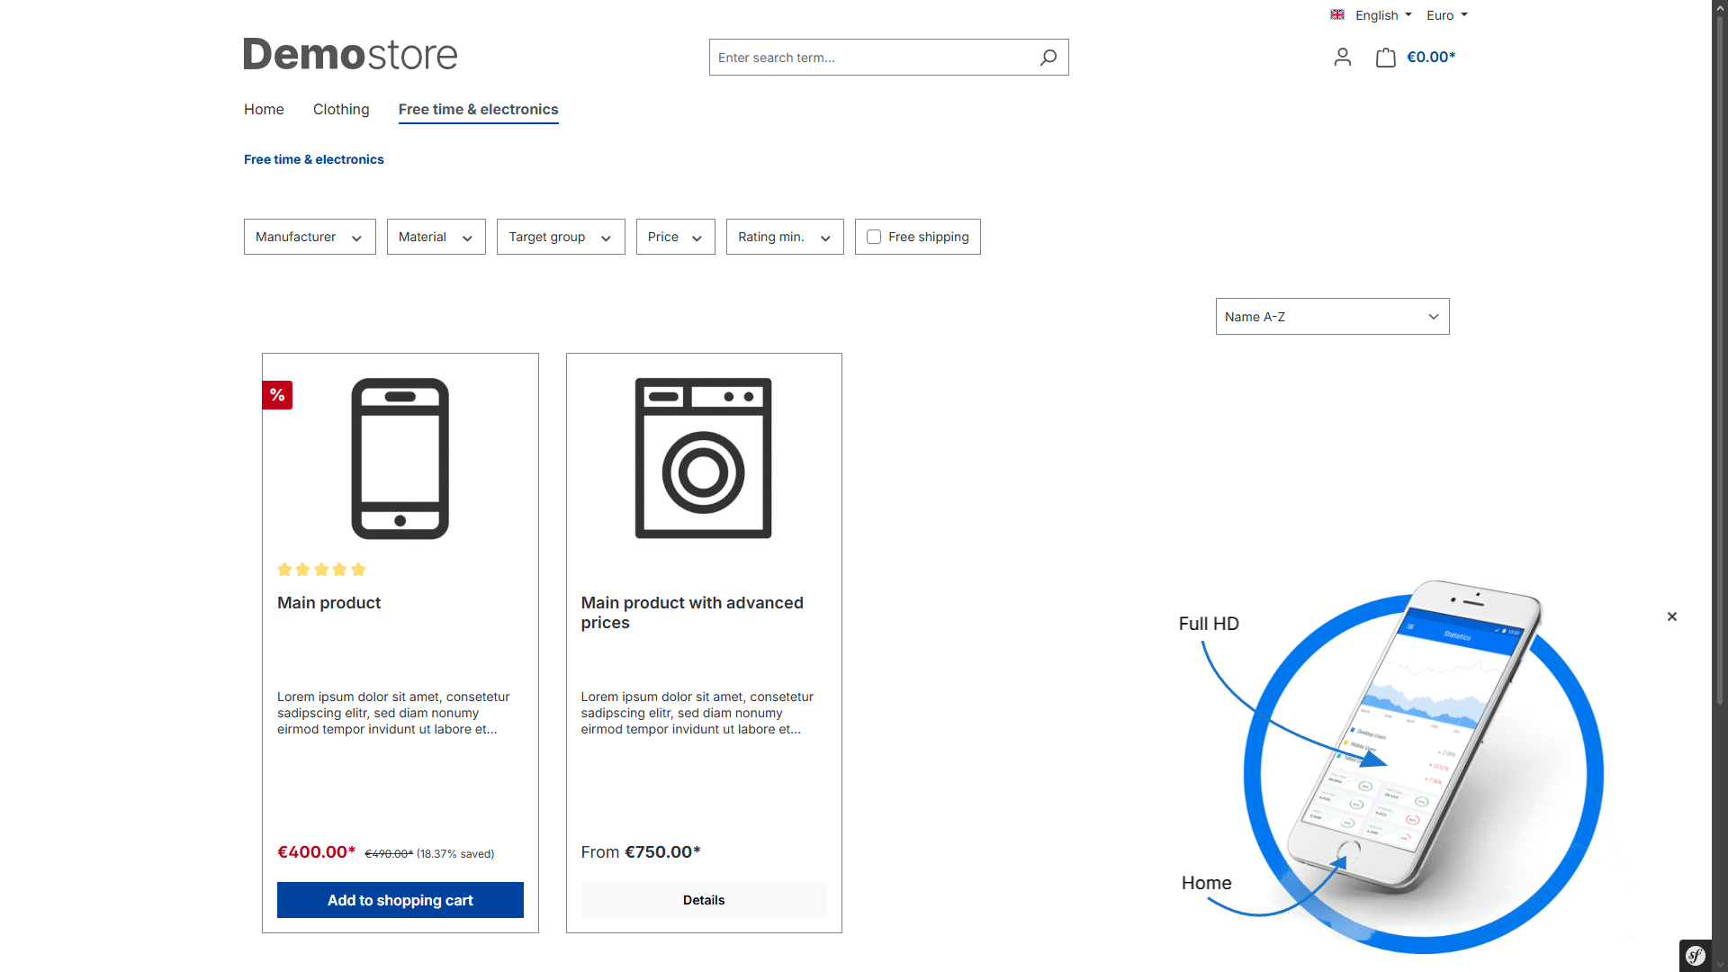Click the washing machine product image
This screenshot has height=972, width=1728.
[x=704, y=458]
